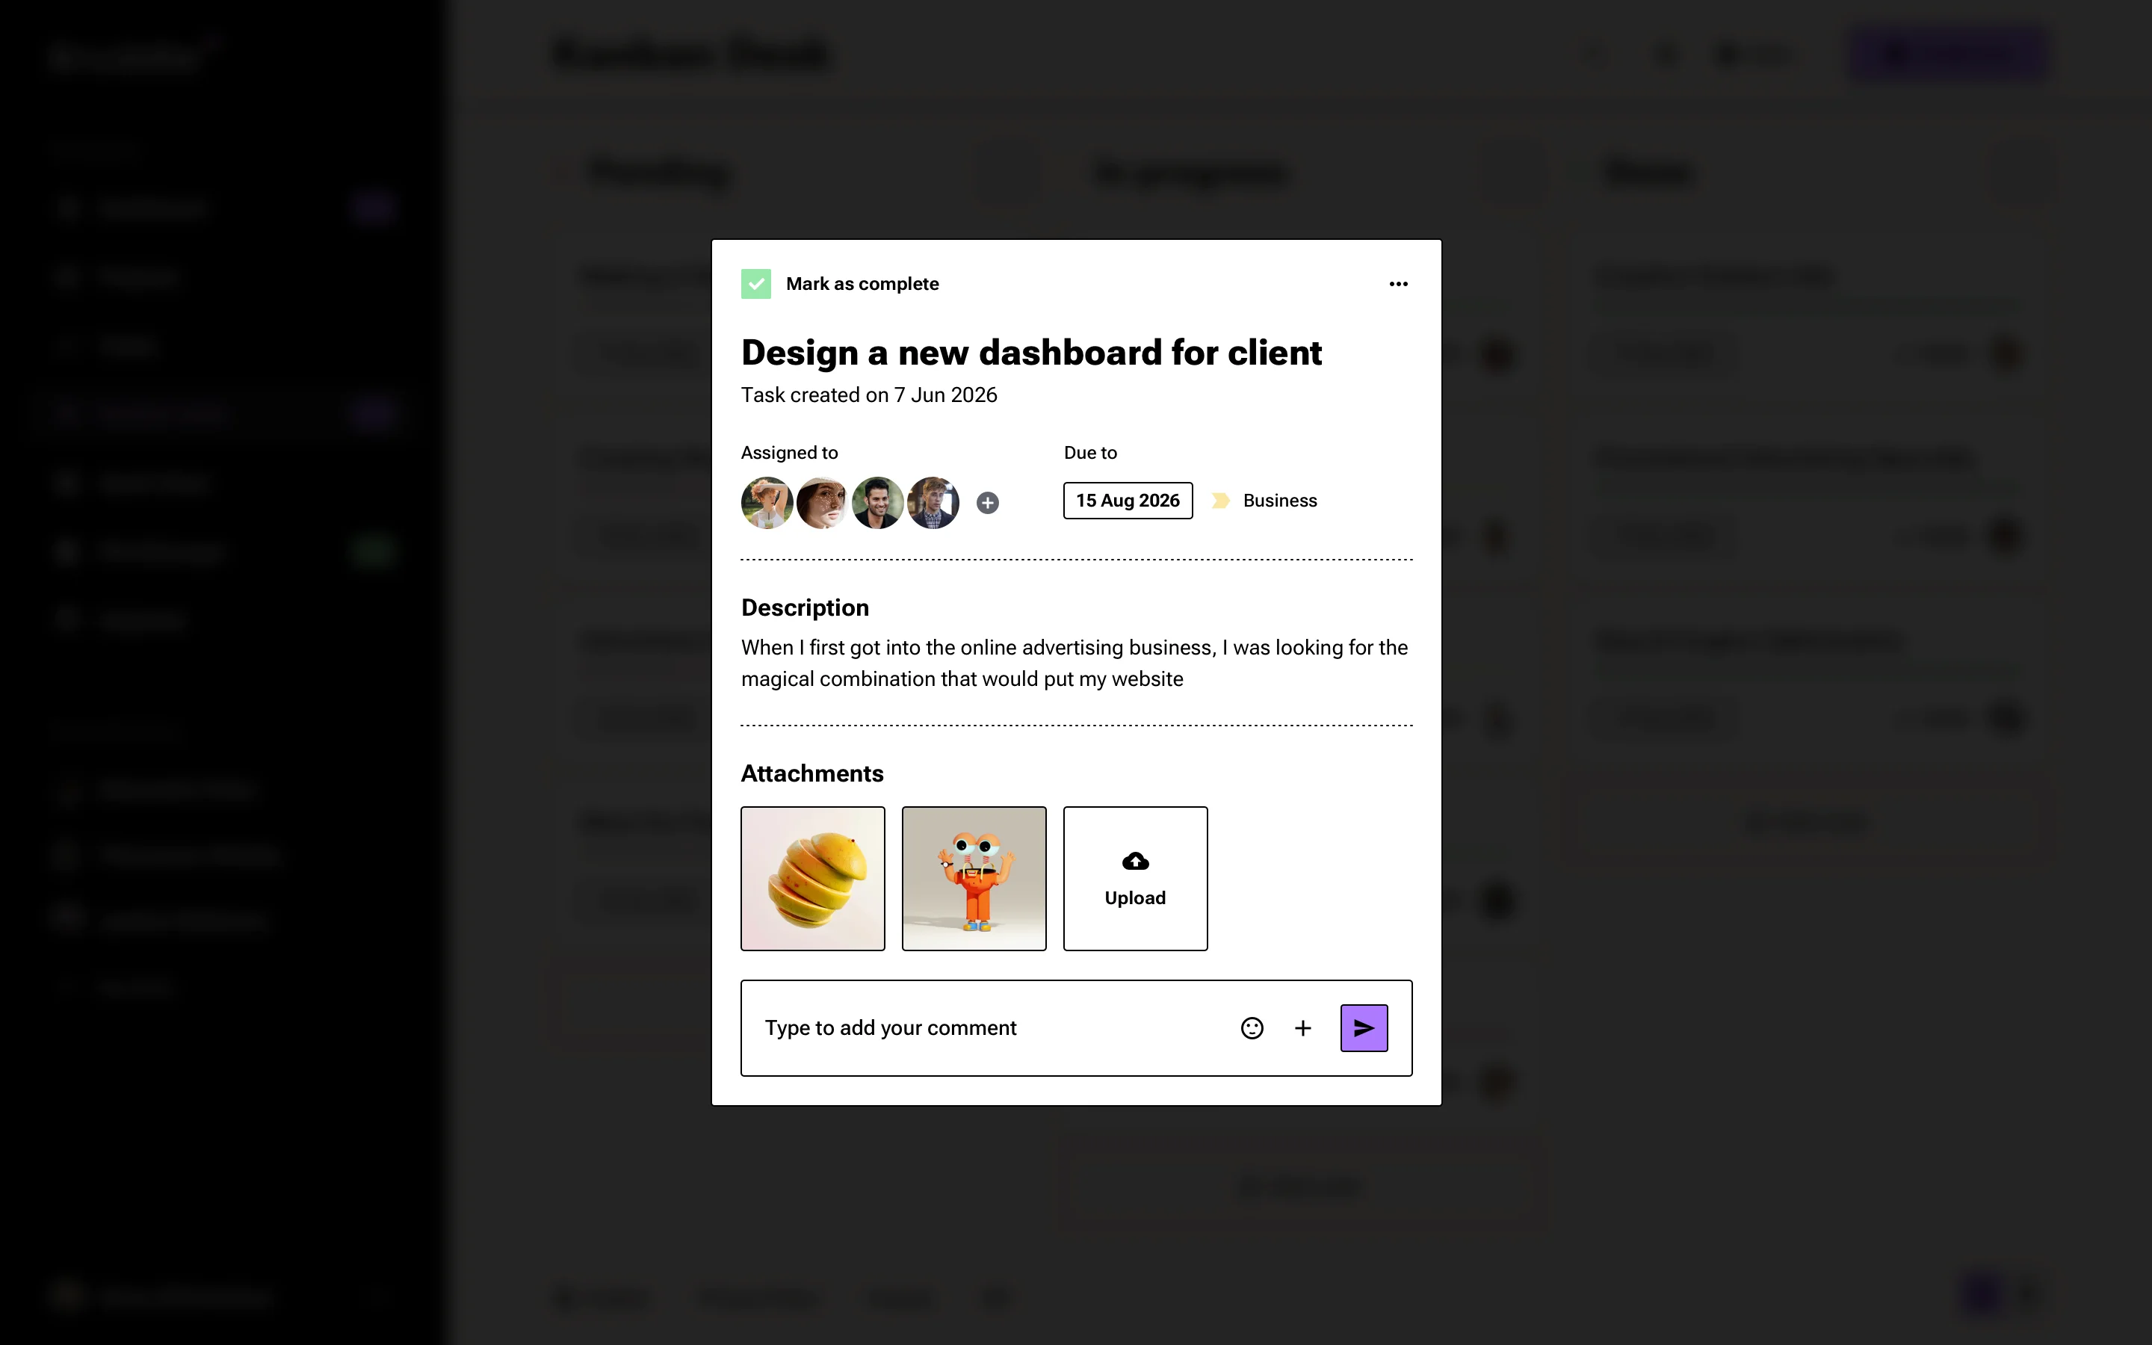Open the orange cartoon character attachment
The width and height of the screenshot is (2152, 1345).
[x=973, y=878]
